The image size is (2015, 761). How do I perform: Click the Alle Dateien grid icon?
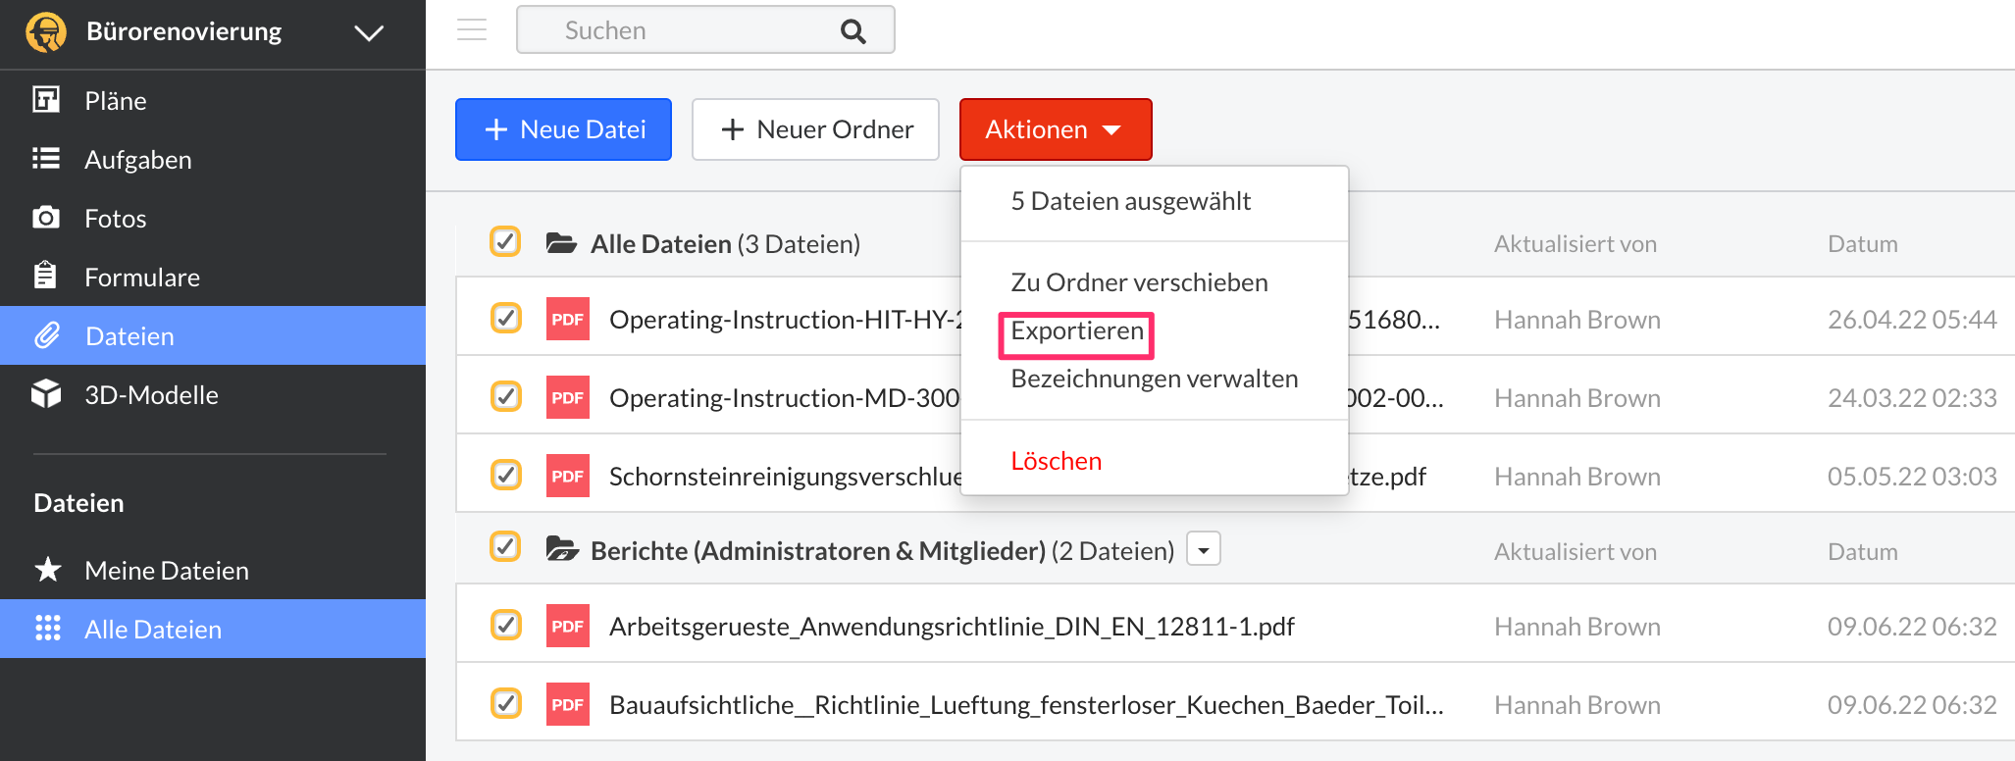(47, 629)
